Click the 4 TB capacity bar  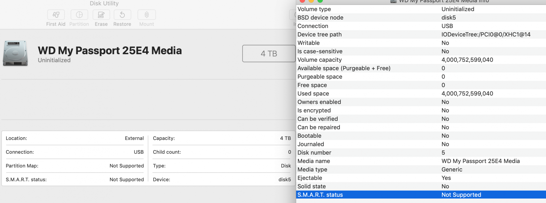(x=269, y=53)
